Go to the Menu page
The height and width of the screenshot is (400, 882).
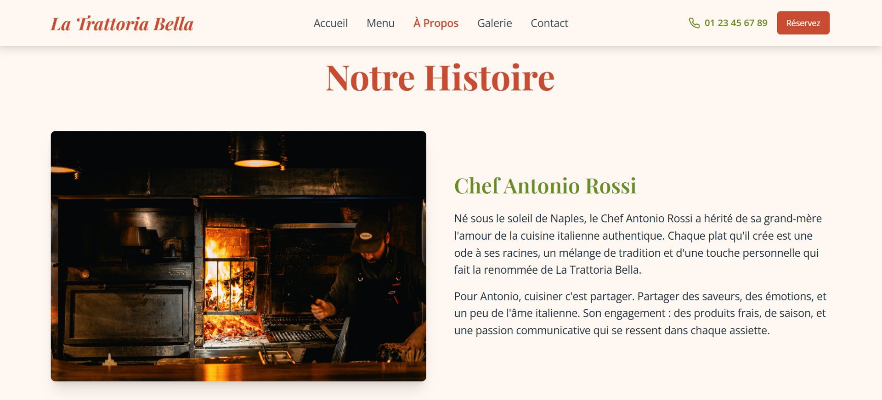coord(380,23)
